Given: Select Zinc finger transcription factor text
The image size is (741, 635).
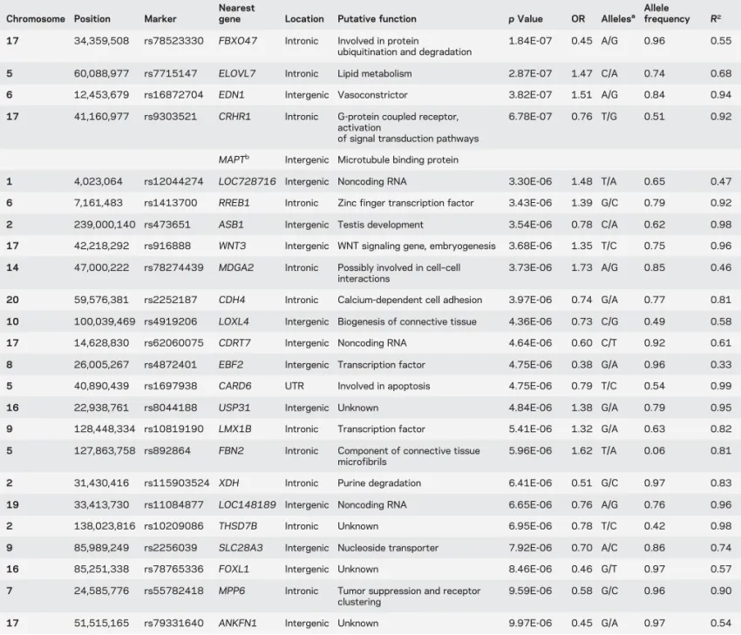Looking at the screenshot, I should (405, 203).
